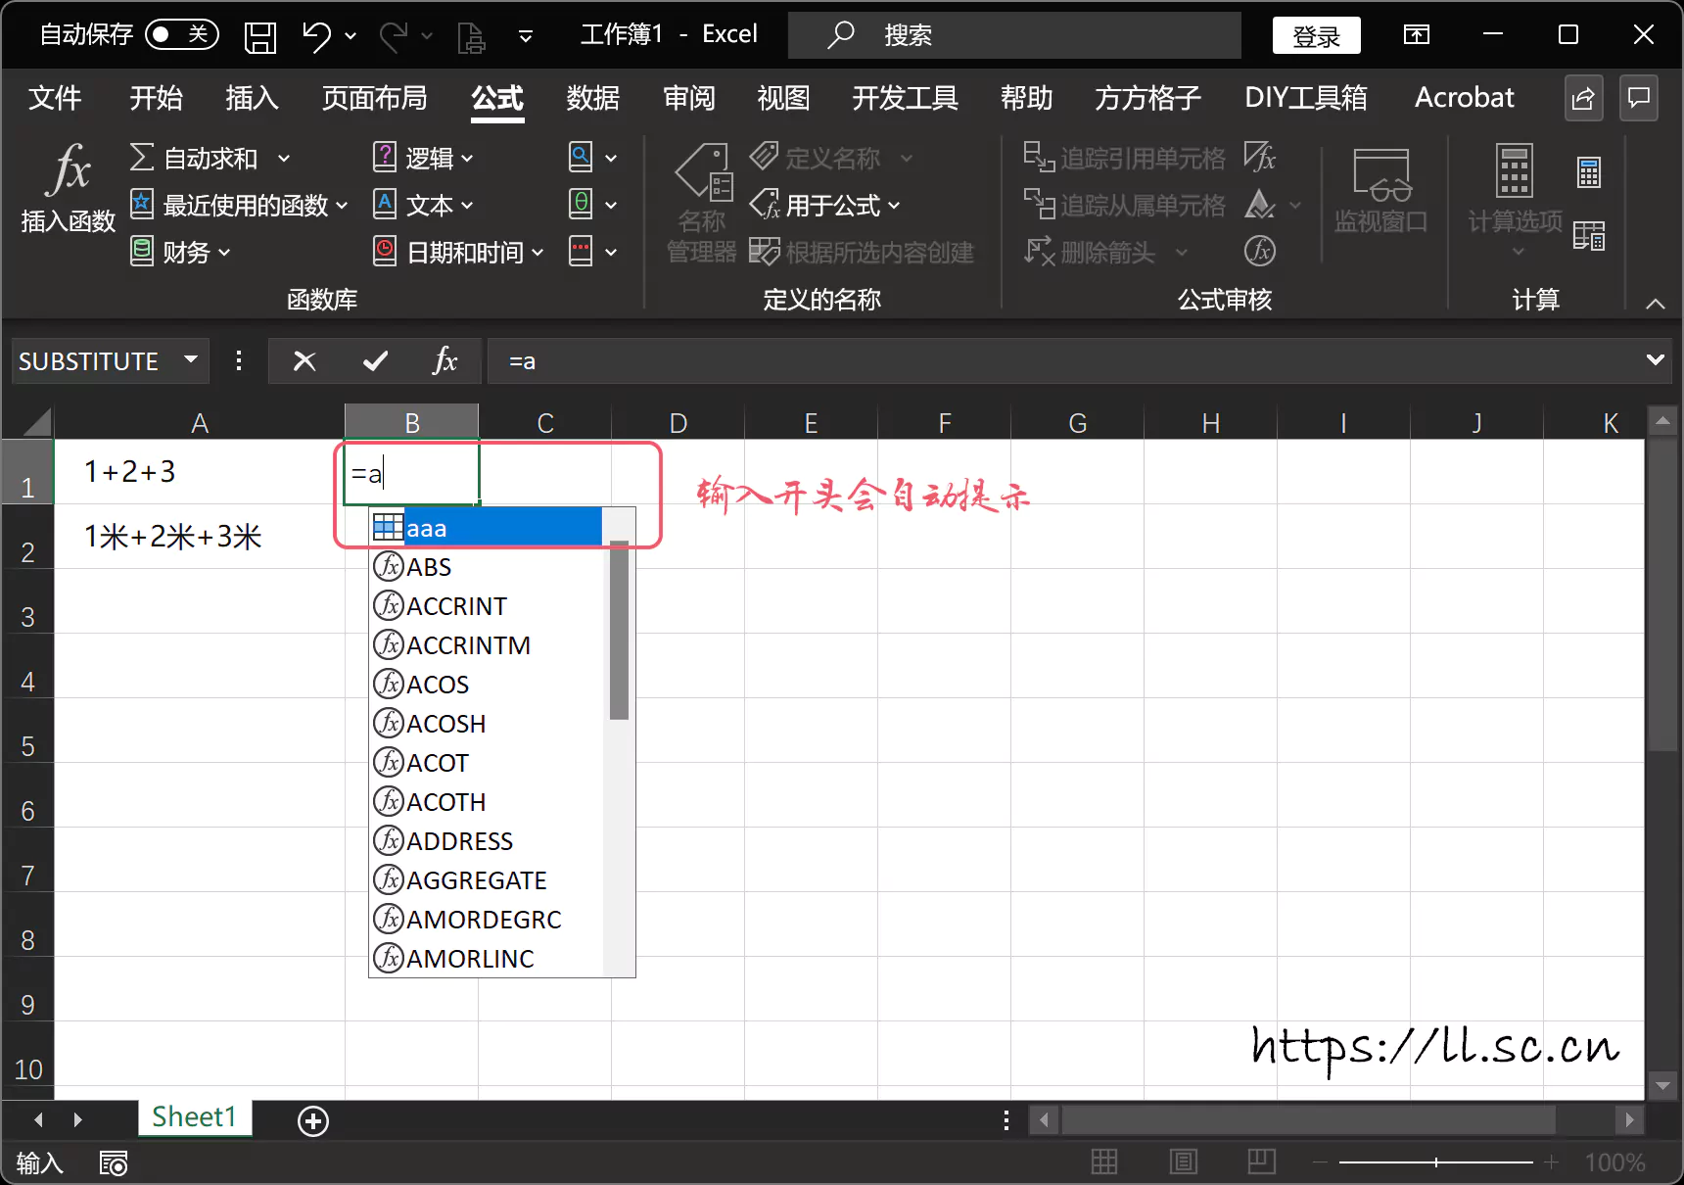Screen dimensions: 1684x1185
Task: Open the 逻辑 functions dropdown
Action: 426,158
